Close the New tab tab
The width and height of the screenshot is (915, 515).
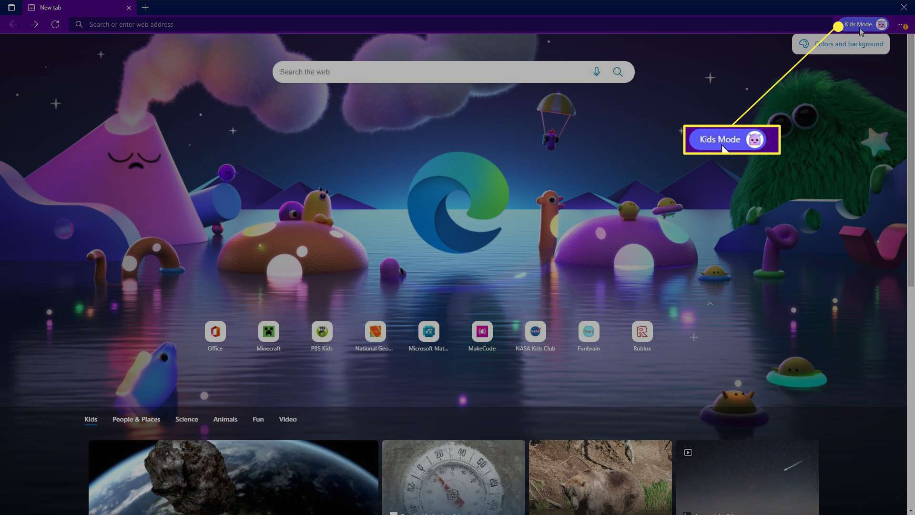[x=129, y=8]
